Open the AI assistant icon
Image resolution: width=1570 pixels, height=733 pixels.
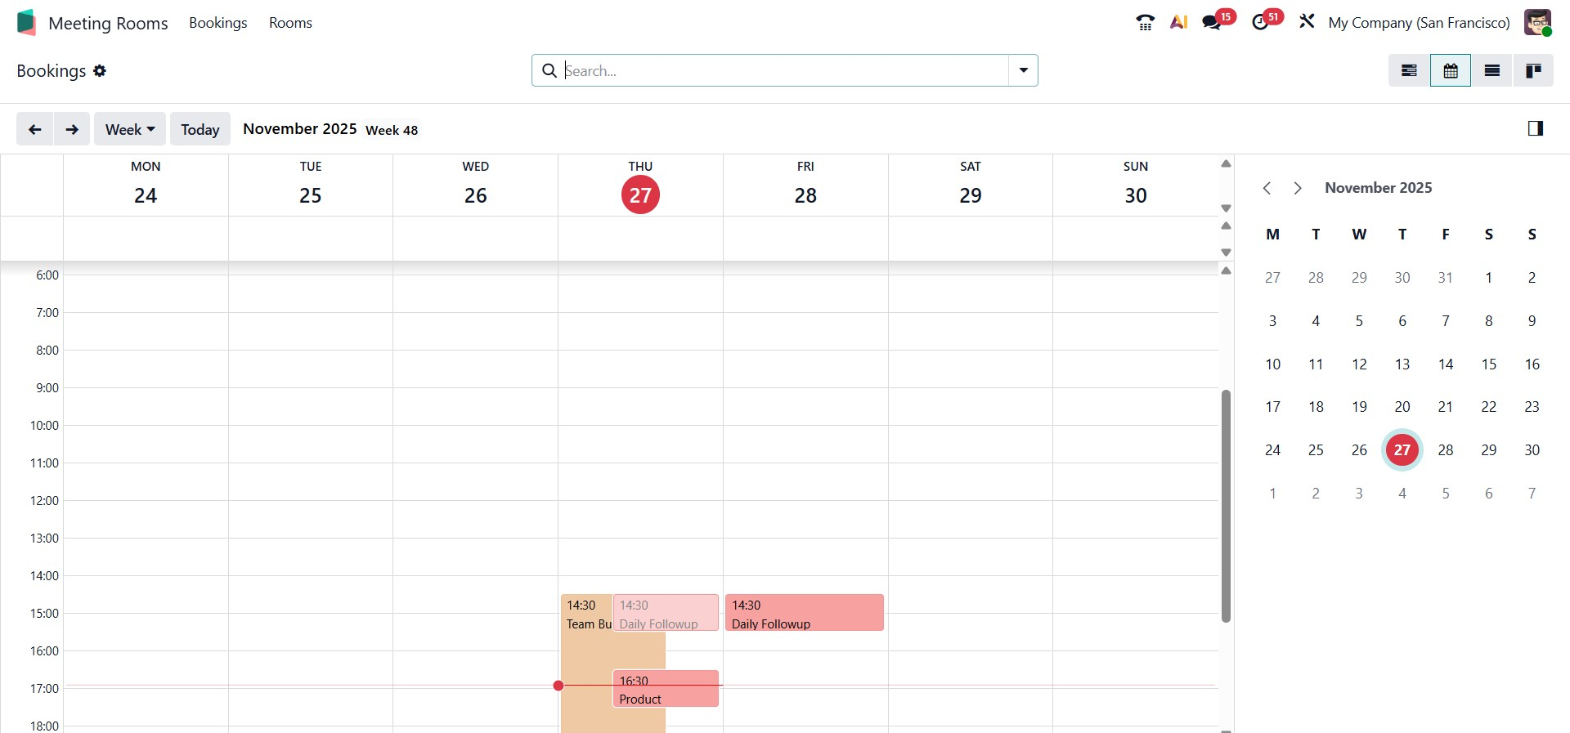click(x=1178, y=23)
